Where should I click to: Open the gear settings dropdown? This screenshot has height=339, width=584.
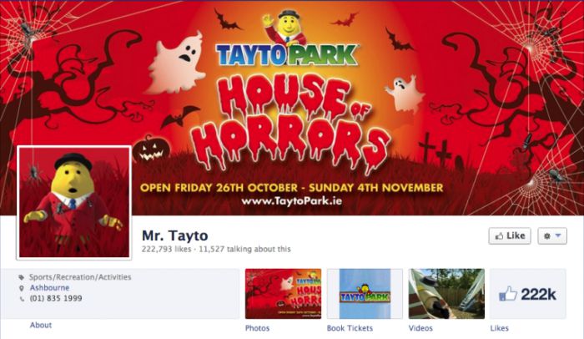point(552,236)
